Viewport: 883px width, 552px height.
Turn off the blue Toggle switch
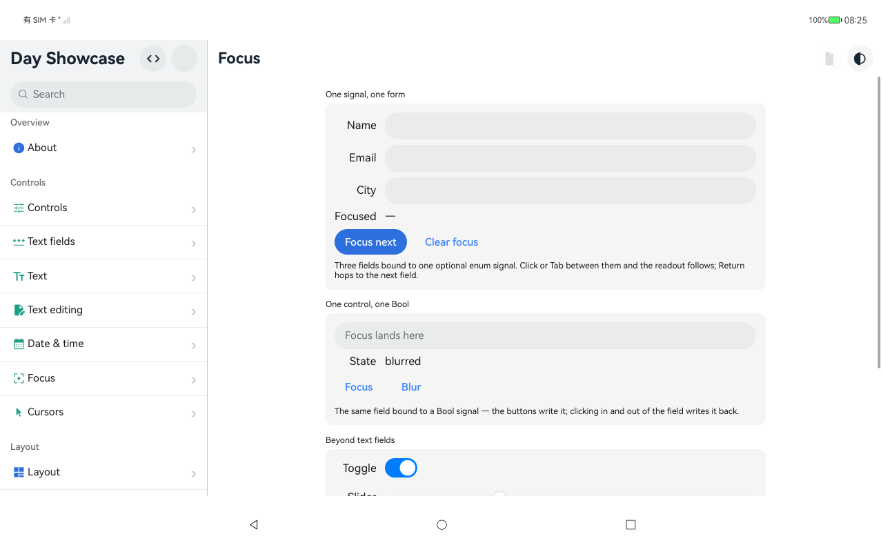[401, 468]
